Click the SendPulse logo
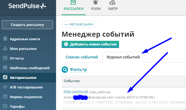 click(x=27, y=6)
